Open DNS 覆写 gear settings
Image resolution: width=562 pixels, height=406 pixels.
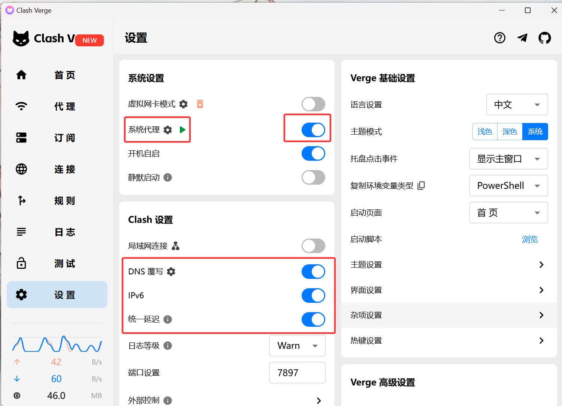pyautogui.click(x=171, y=271)
